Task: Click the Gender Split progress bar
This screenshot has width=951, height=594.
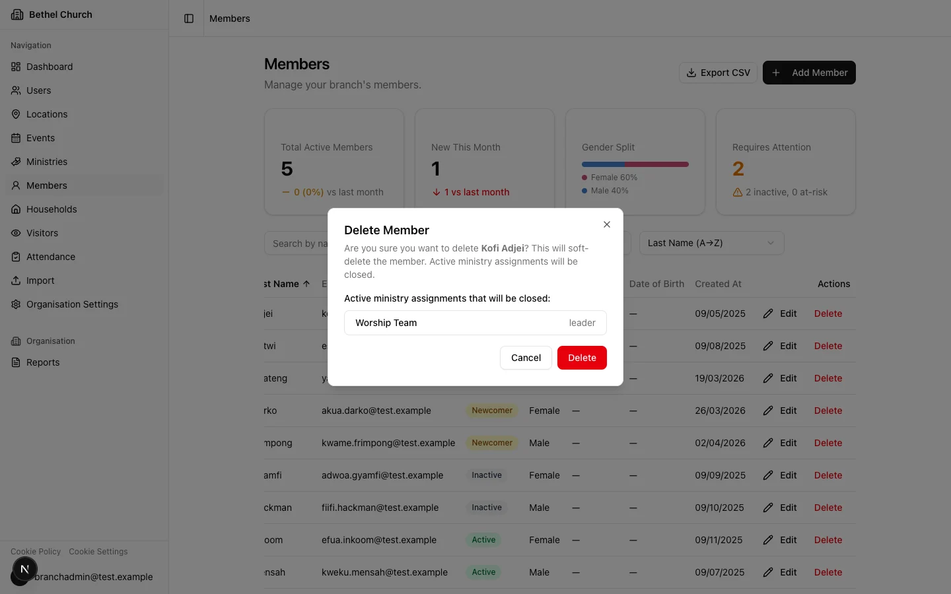Action: pyautogui.click(x=635, y=164)
